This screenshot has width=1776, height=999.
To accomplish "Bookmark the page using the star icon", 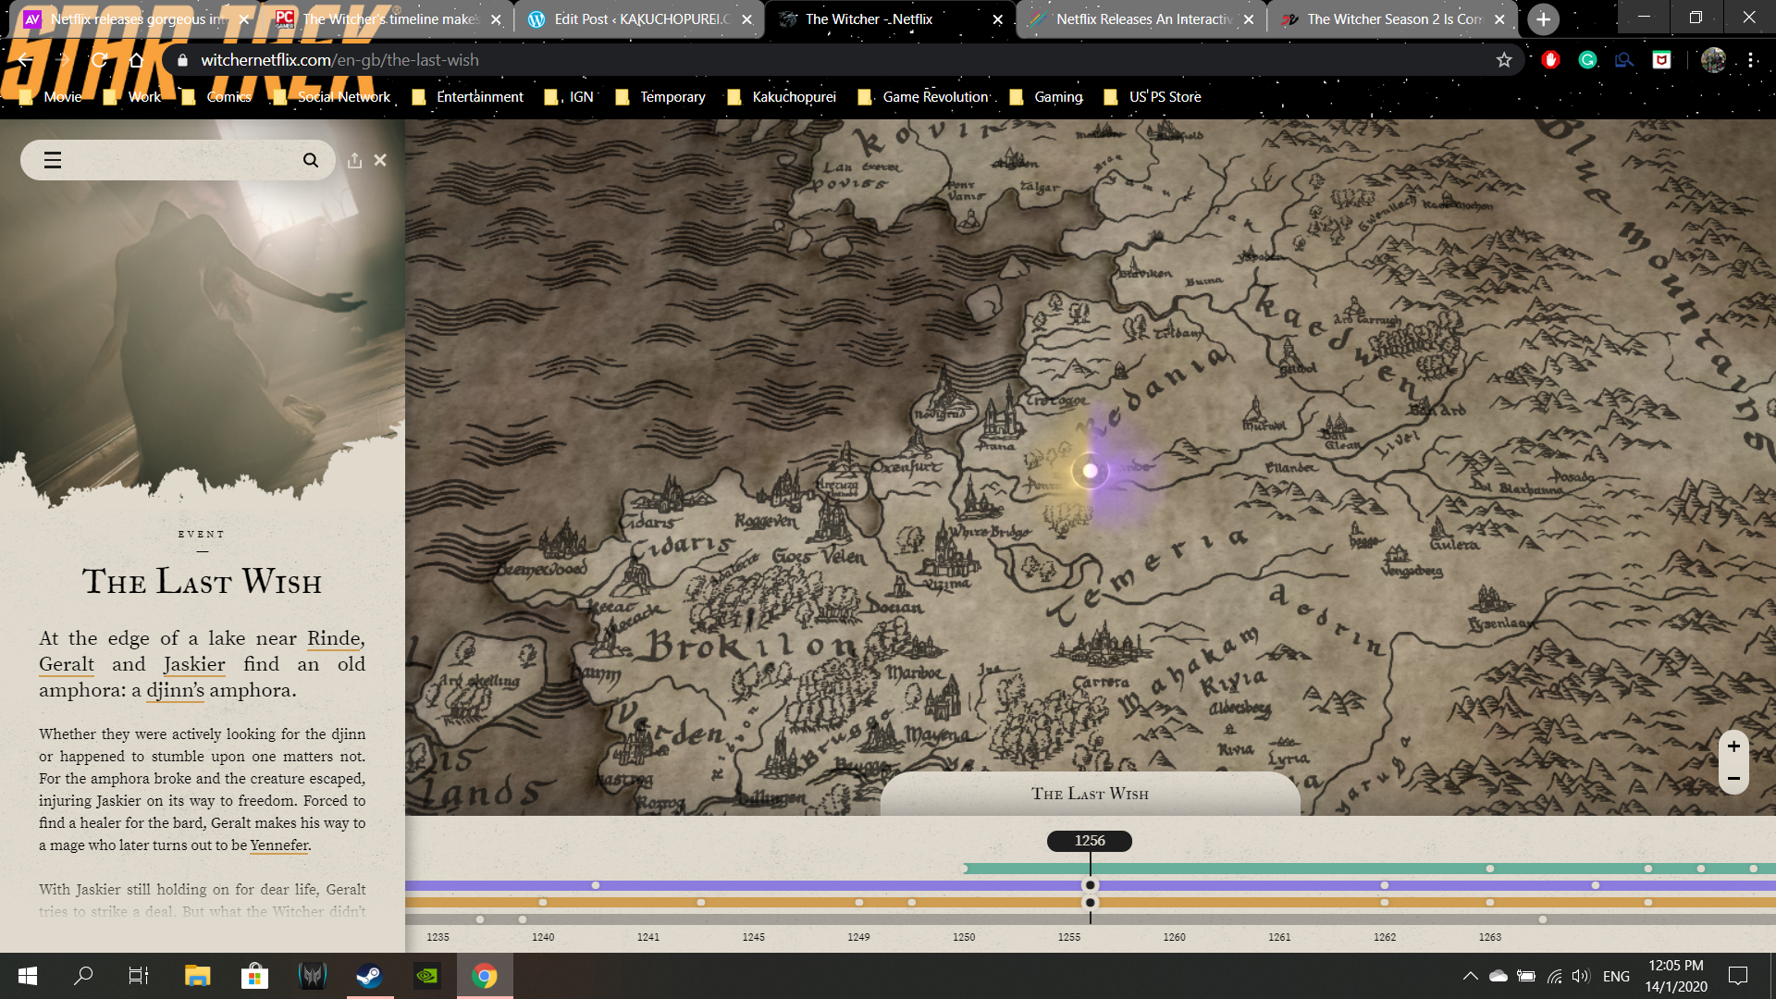I will tap(1505, 59).
